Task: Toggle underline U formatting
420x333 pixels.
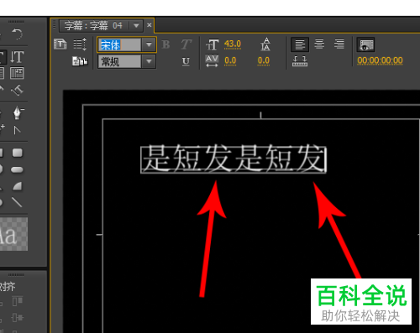Action: pos(186,61)
